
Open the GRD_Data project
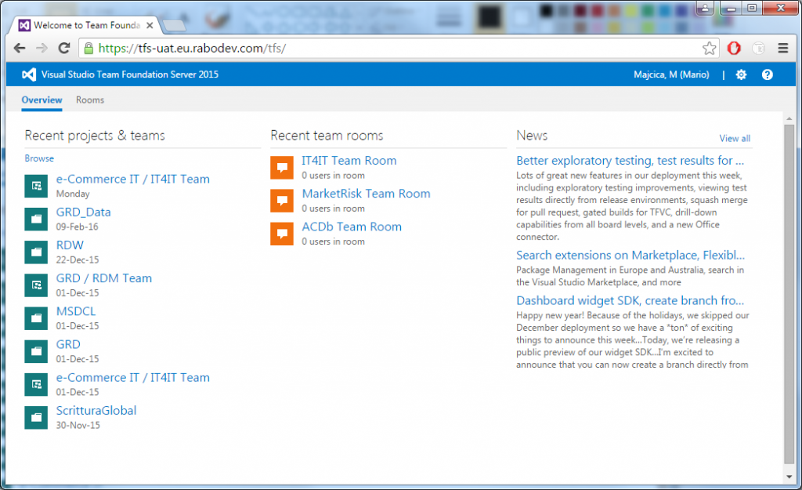tap(83, 212)
